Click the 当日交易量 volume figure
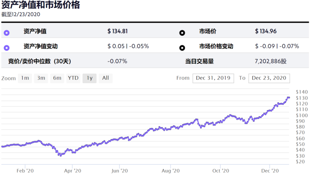This screenshot has height=174, width=314. 271,61
